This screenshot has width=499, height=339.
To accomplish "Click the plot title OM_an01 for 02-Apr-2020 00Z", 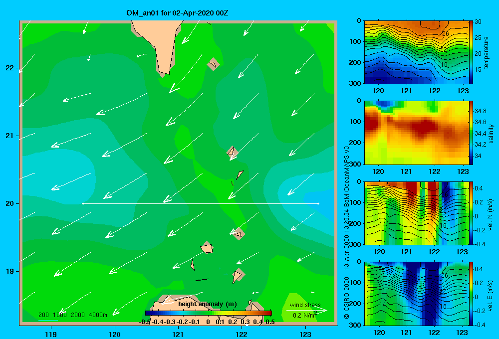I will (x=177, y=13).
